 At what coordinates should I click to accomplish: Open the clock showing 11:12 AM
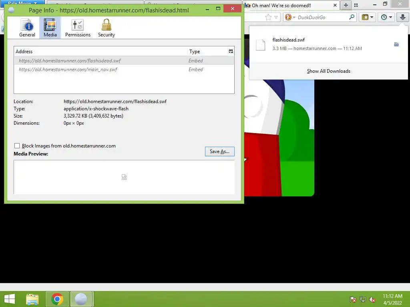point(392,299)
